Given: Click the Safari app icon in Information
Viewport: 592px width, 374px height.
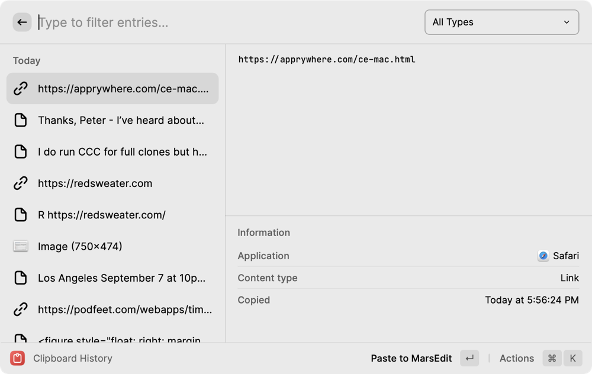Looking at the screenshot, I should 543,256.
